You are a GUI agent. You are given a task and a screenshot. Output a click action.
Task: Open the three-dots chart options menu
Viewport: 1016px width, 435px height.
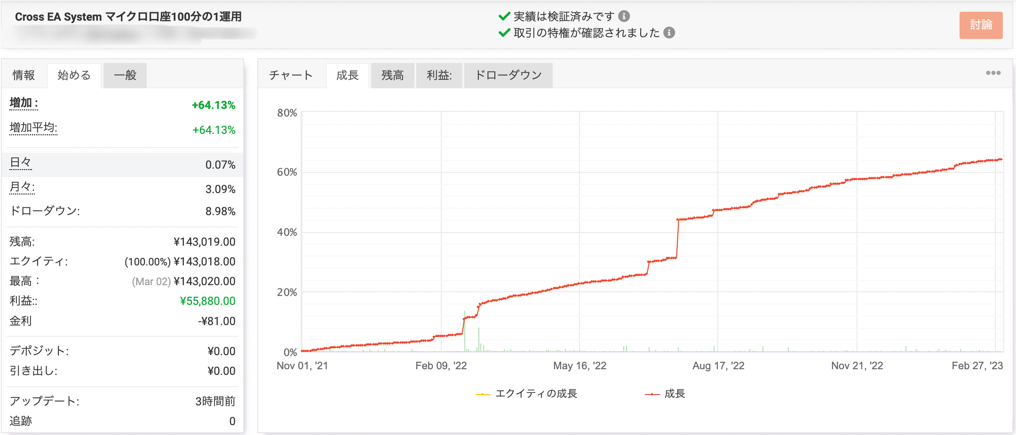993,73
